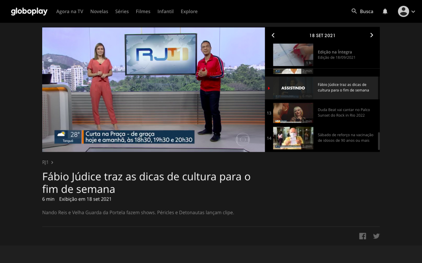The height and width of the screenshot is (263, 422).
Task: Click the 6 min duration label
Action: tap(48, 199)
